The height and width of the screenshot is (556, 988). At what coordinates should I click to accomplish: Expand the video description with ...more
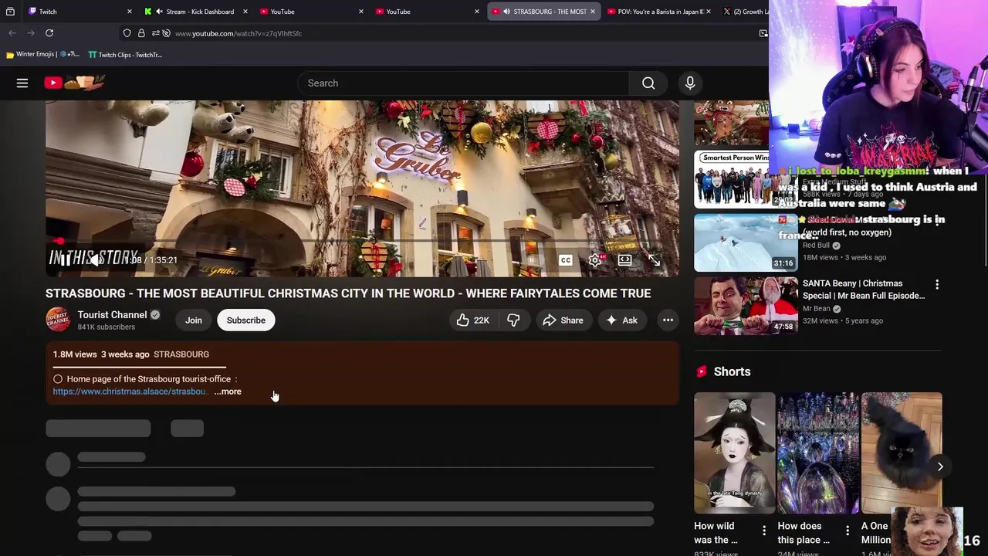tap(228, 392)
